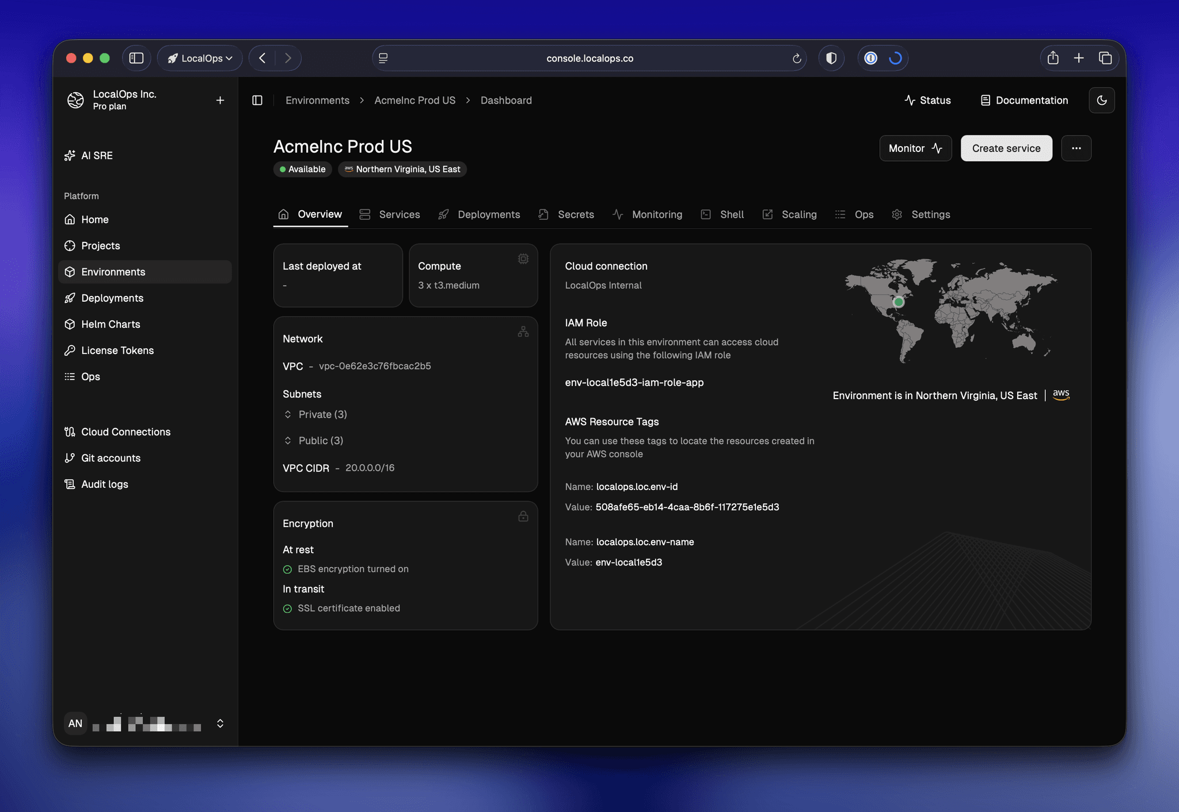Open the AI SRE sparkle icon
The width and height of the screenshot is (1179, 812).
(70, 155)
